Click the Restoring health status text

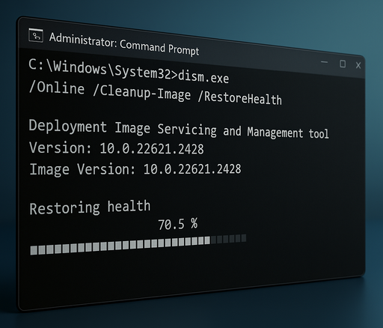click(x=90, y=207)
